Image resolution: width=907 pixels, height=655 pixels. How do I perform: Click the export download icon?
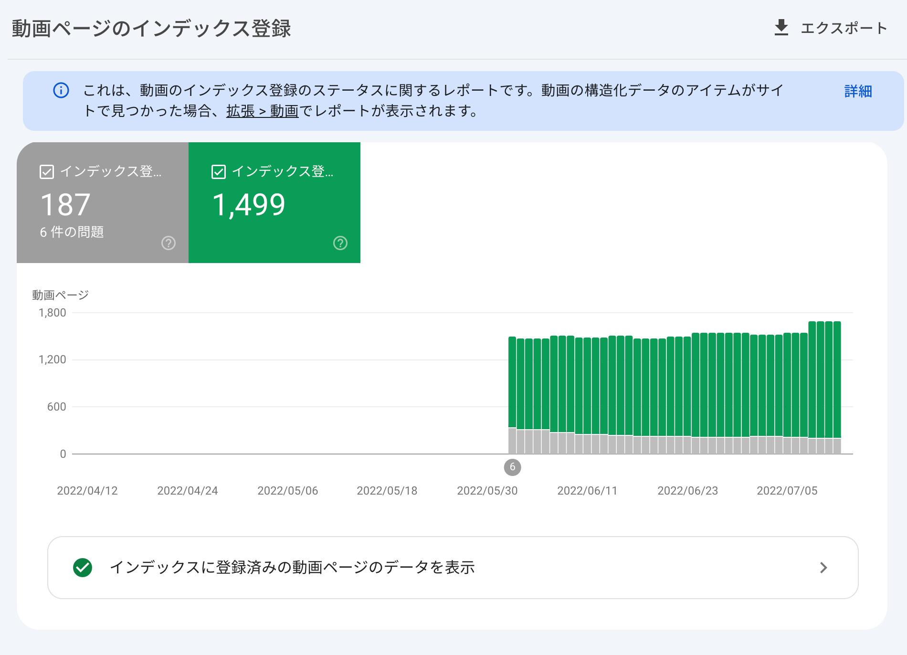(781, 28)
